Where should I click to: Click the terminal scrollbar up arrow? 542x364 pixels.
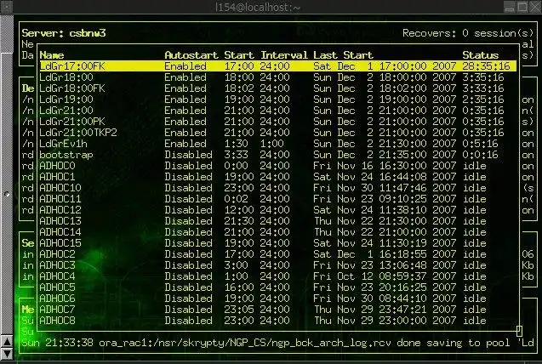click(7, 342)
